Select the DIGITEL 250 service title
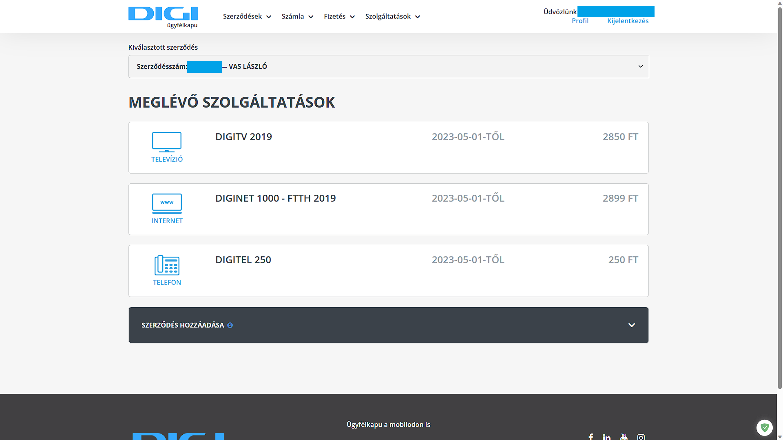 243,260
